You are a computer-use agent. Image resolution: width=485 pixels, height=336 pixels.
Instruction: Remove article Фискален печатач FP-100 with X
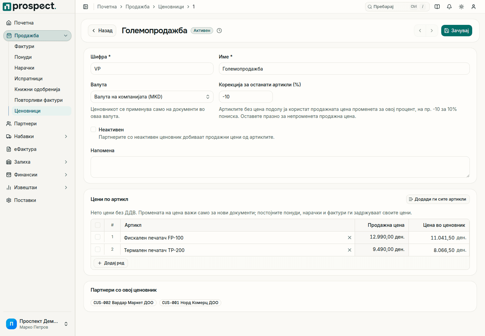[x=350, y=238]
